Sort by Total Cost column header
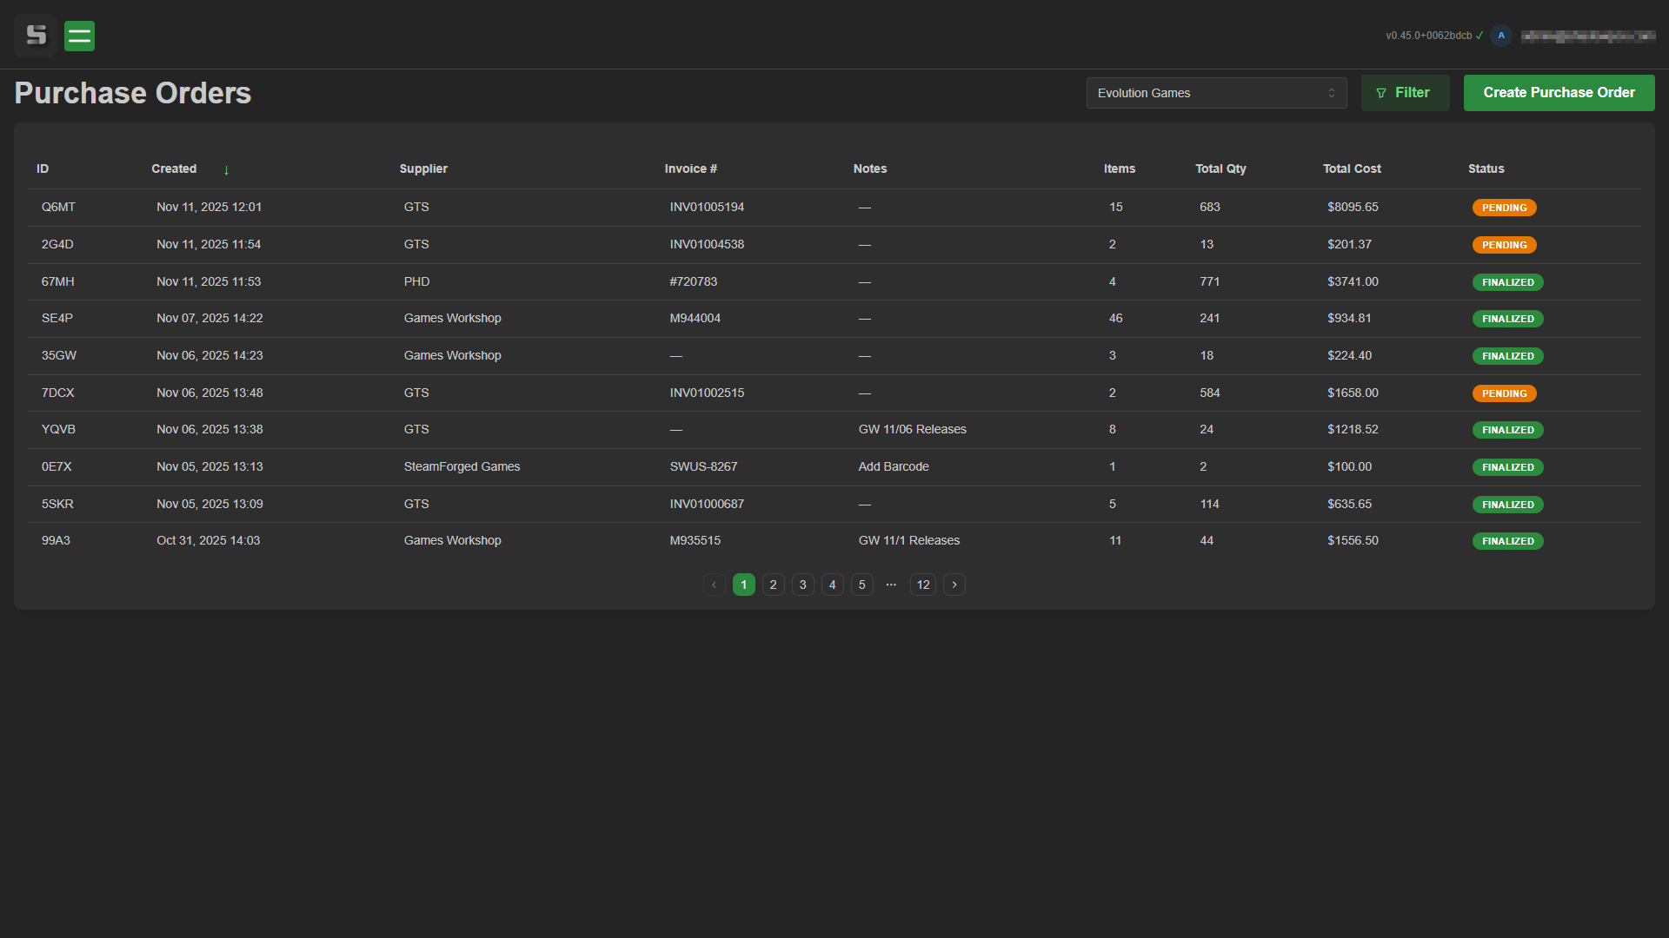1669x938 pixels. [1352, 168]
